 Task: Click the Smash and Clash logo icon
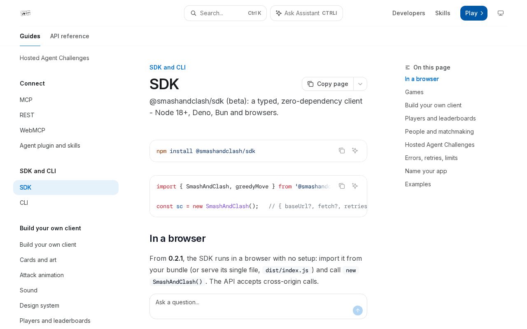26,13
